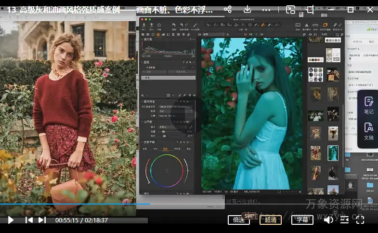
Task: Change video quality via 超清
Action: [x=270, y=220]
